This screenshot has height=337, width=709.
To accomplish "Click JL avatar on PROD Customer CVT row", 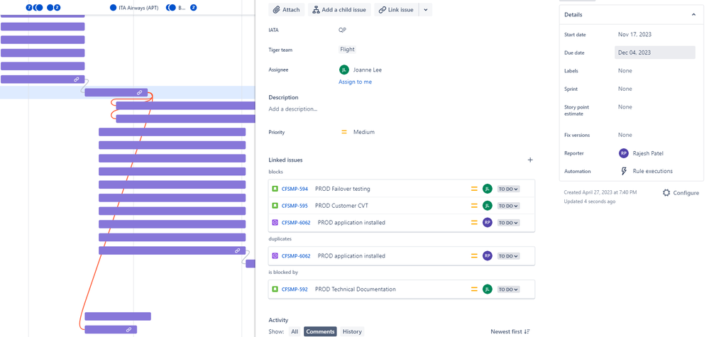I will [x=487, y=206].
